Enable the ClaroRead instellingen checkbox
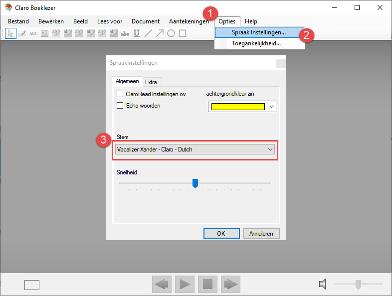392x296 pixels. pos(120,94)
